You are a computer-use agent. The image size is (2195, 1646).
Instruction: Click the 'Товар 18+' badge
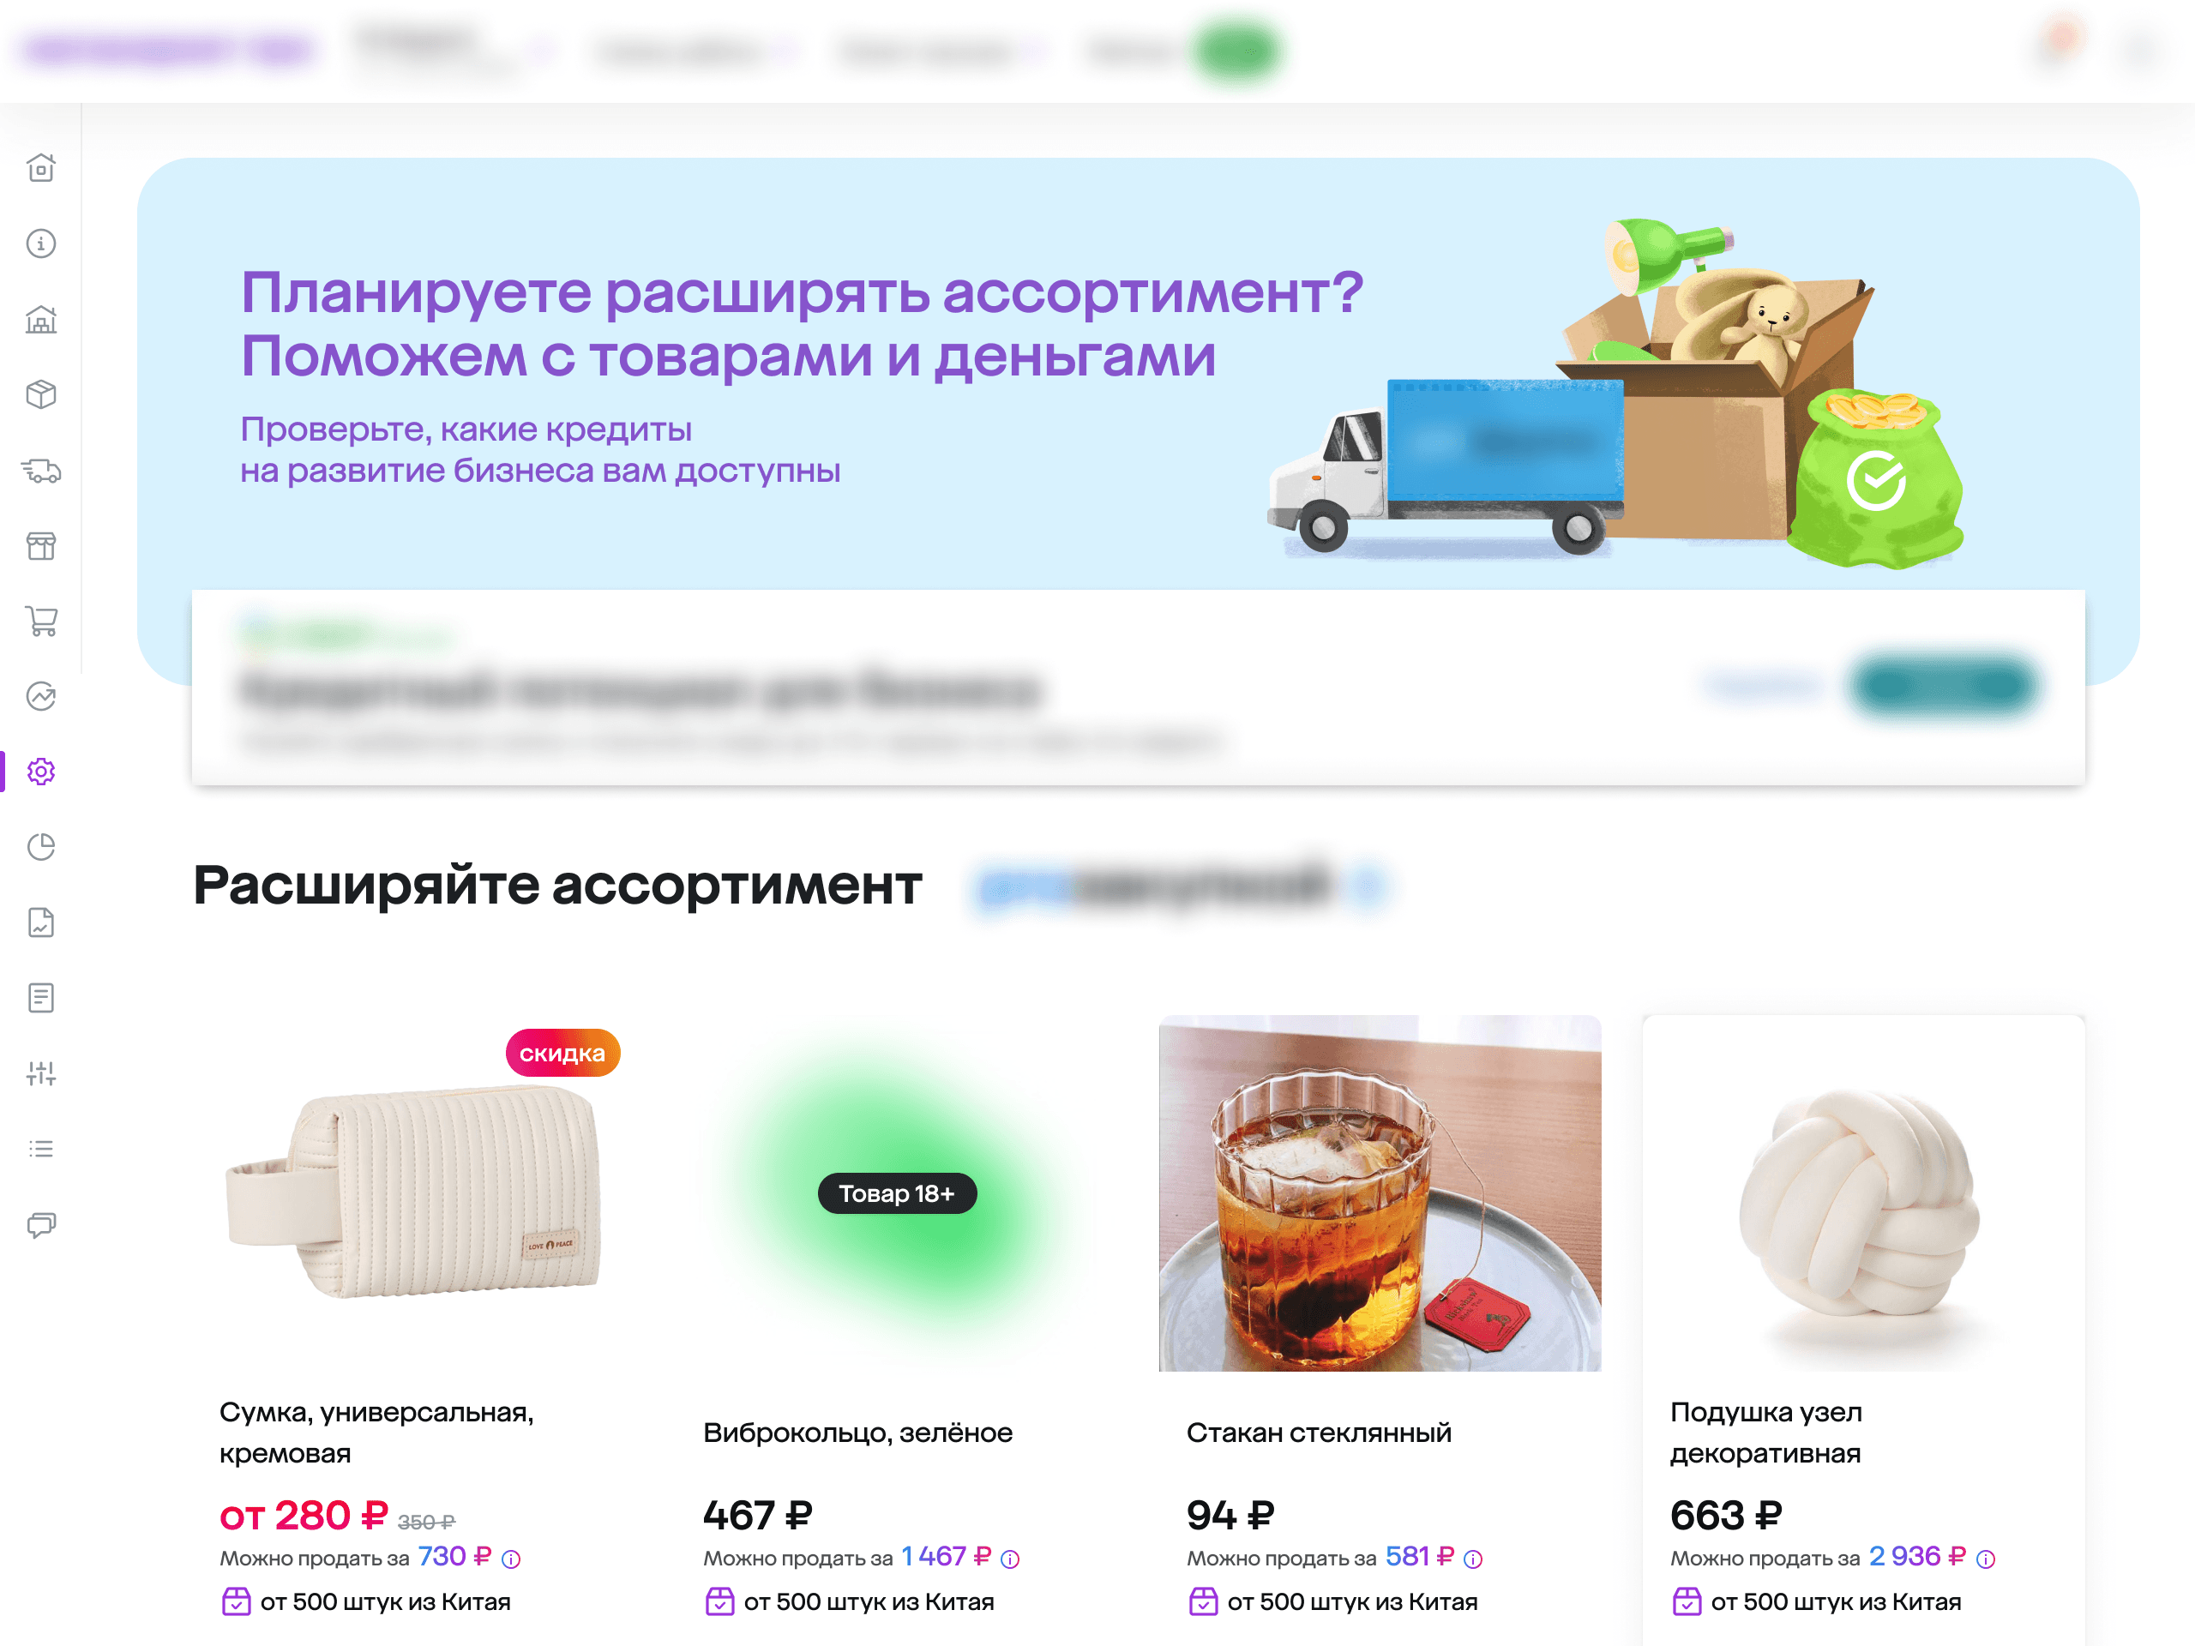pos(897,1193)
